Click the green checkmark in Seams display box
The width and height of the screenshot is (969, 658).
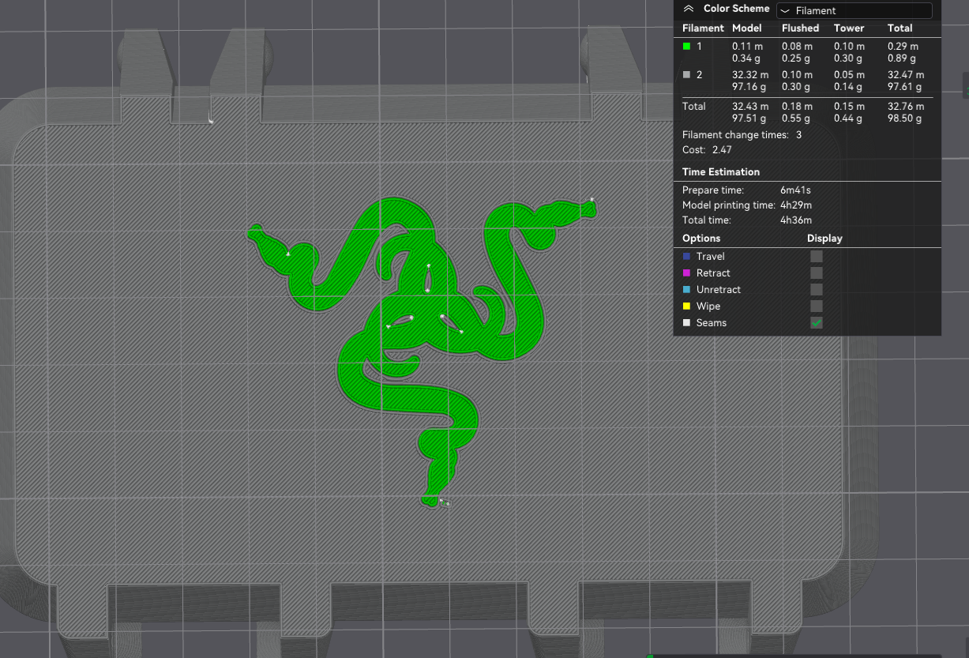[816, 322]
